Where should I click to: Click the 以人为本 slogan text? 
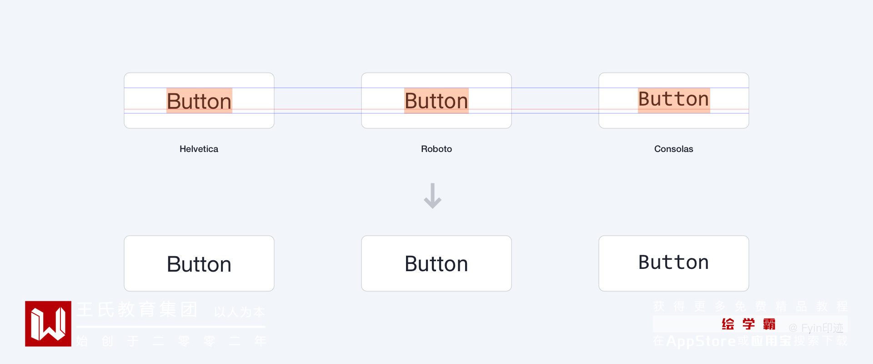pyautogui.click(x=239, y=312)
